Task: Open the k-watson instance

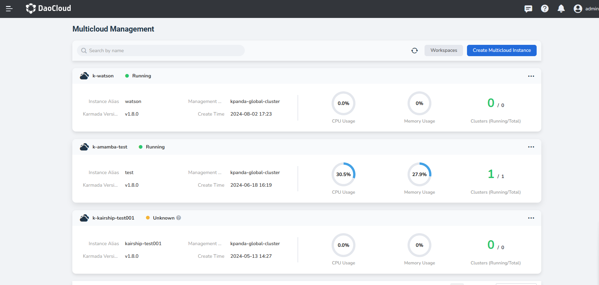Action: 103,76
